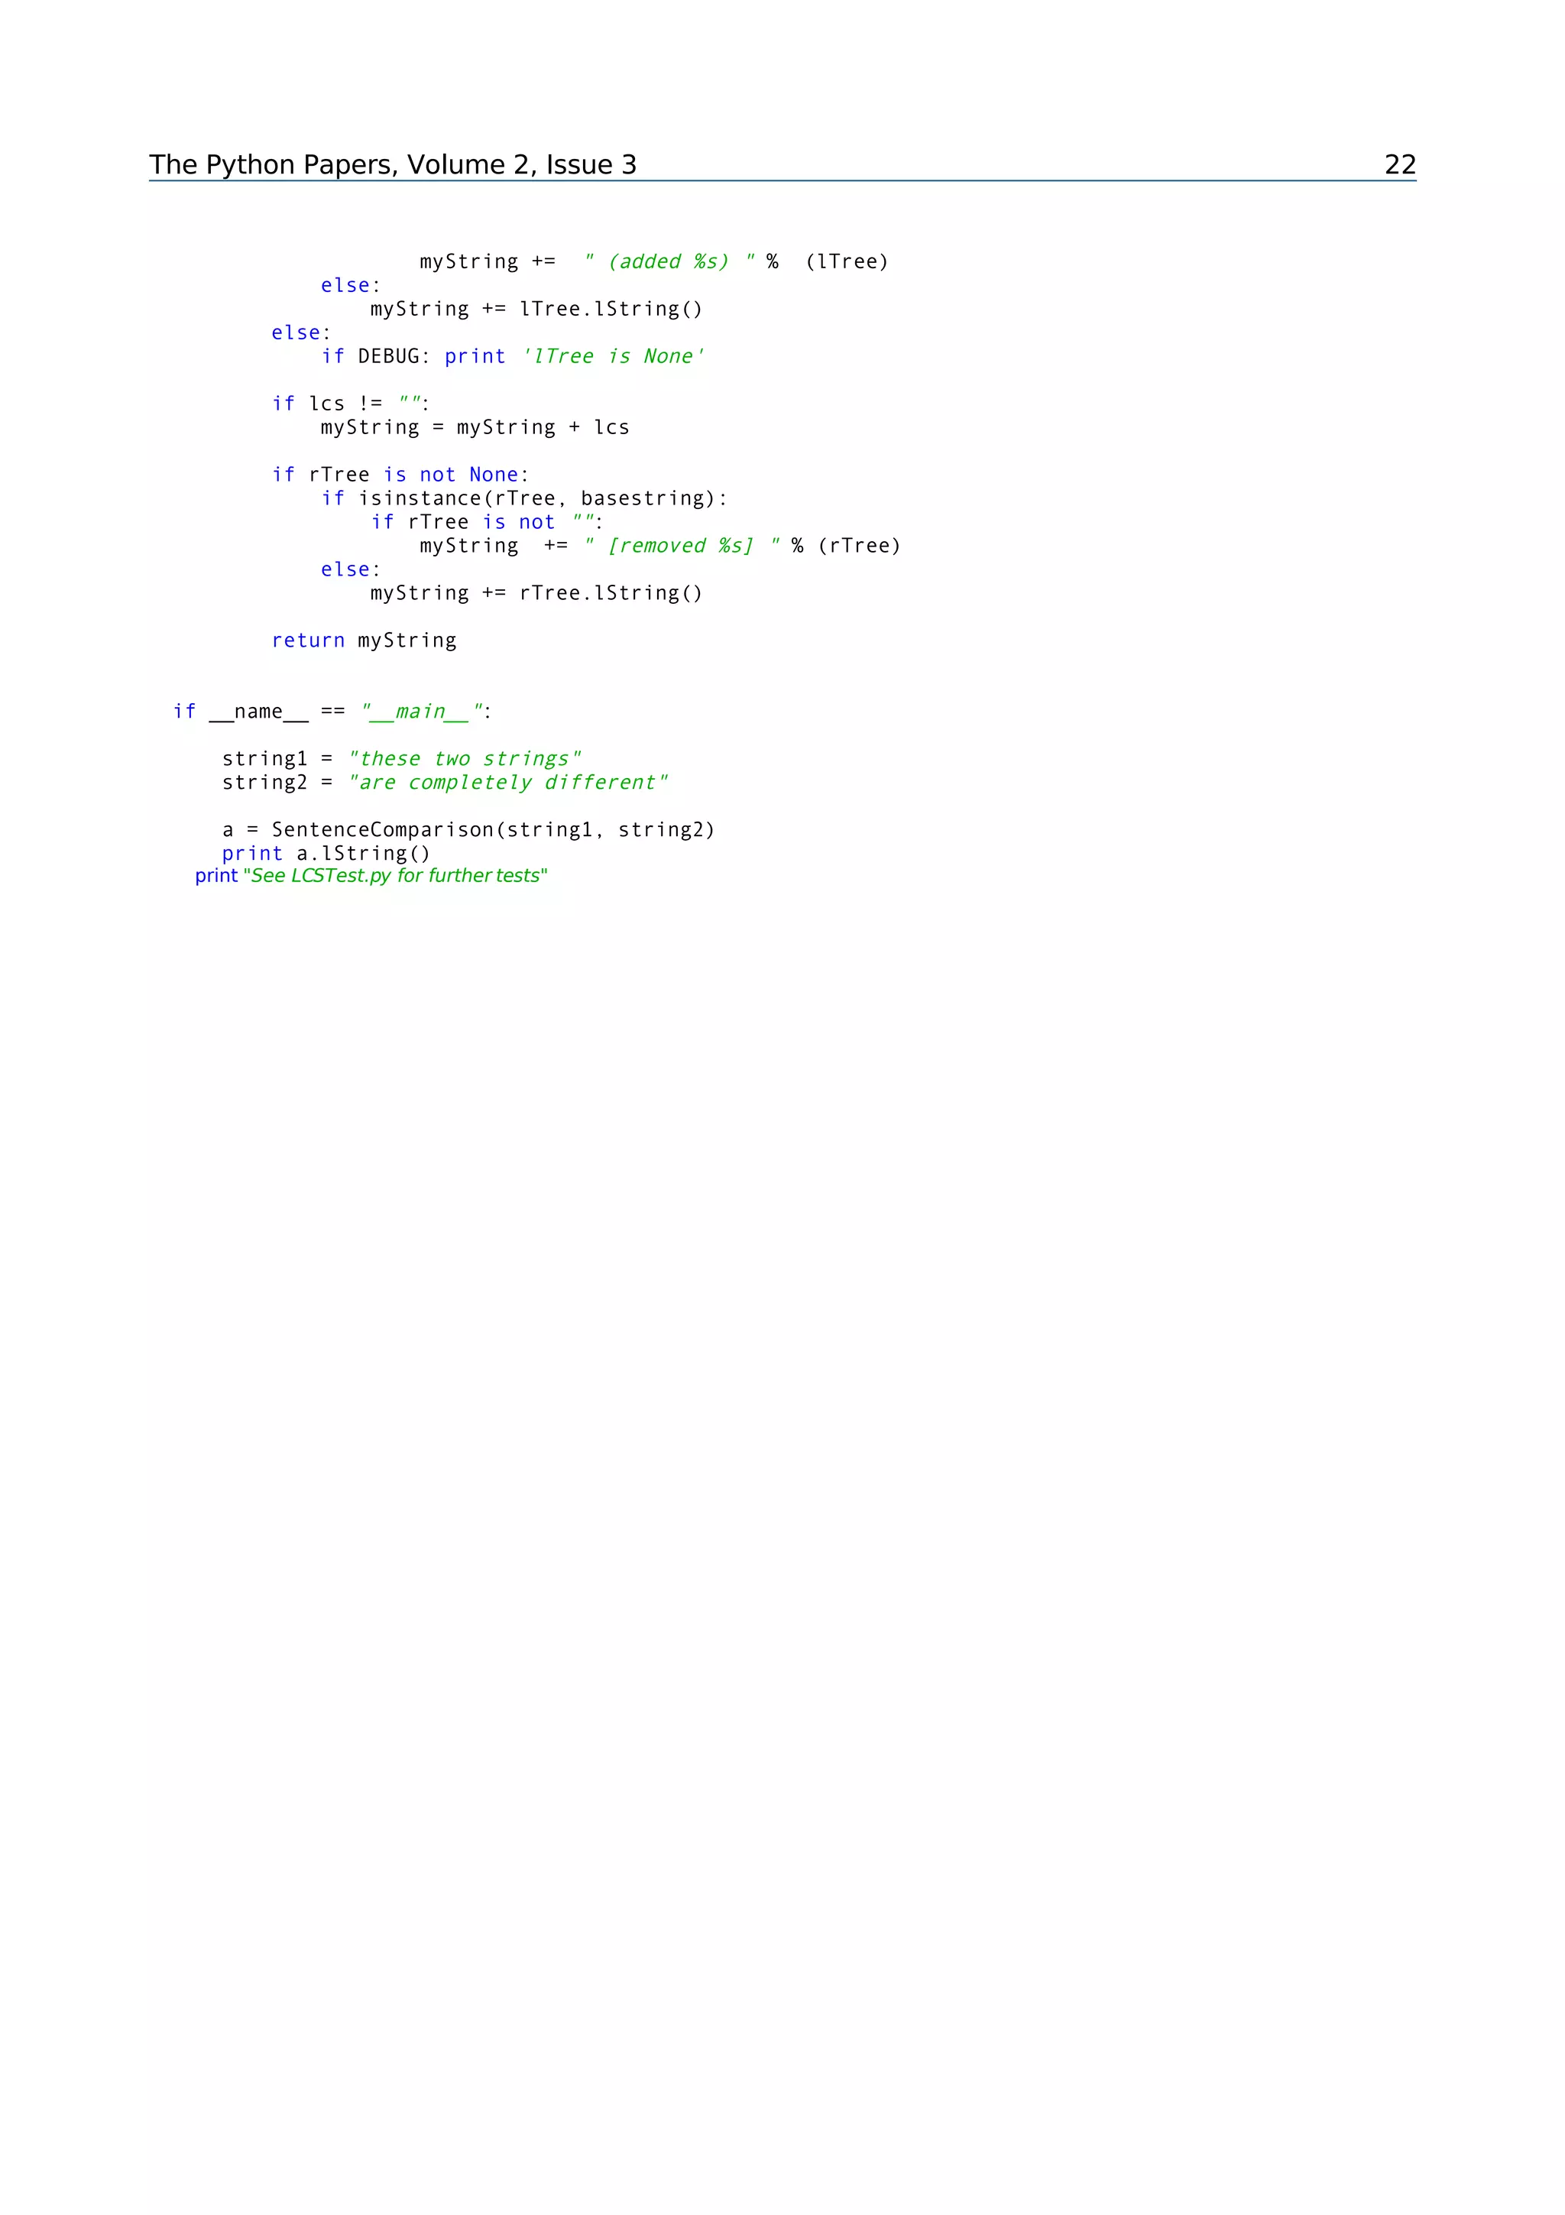1565x2215 pixels.
Task: Click the line 'if rTree is not "":'
Action: pos(487,522)
